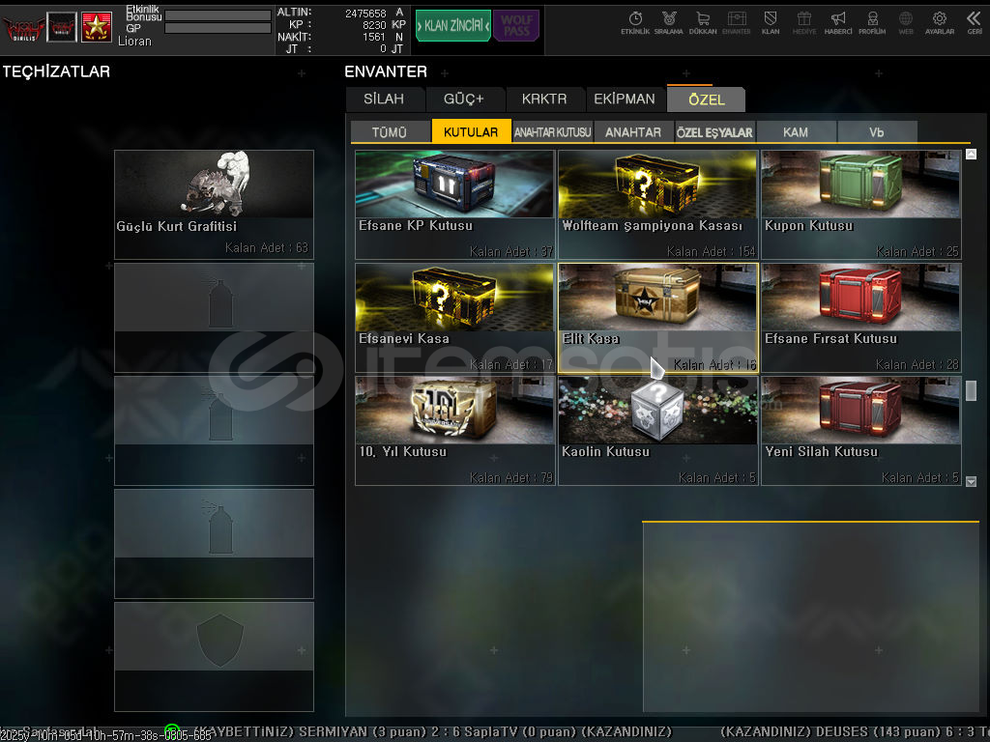Select the Wolfteam Şampiyona Kasası box
Image resolution: width=990 pixels, height=742 pixels.
657,205
